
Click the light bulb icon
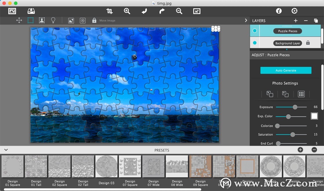pos(53,20)
